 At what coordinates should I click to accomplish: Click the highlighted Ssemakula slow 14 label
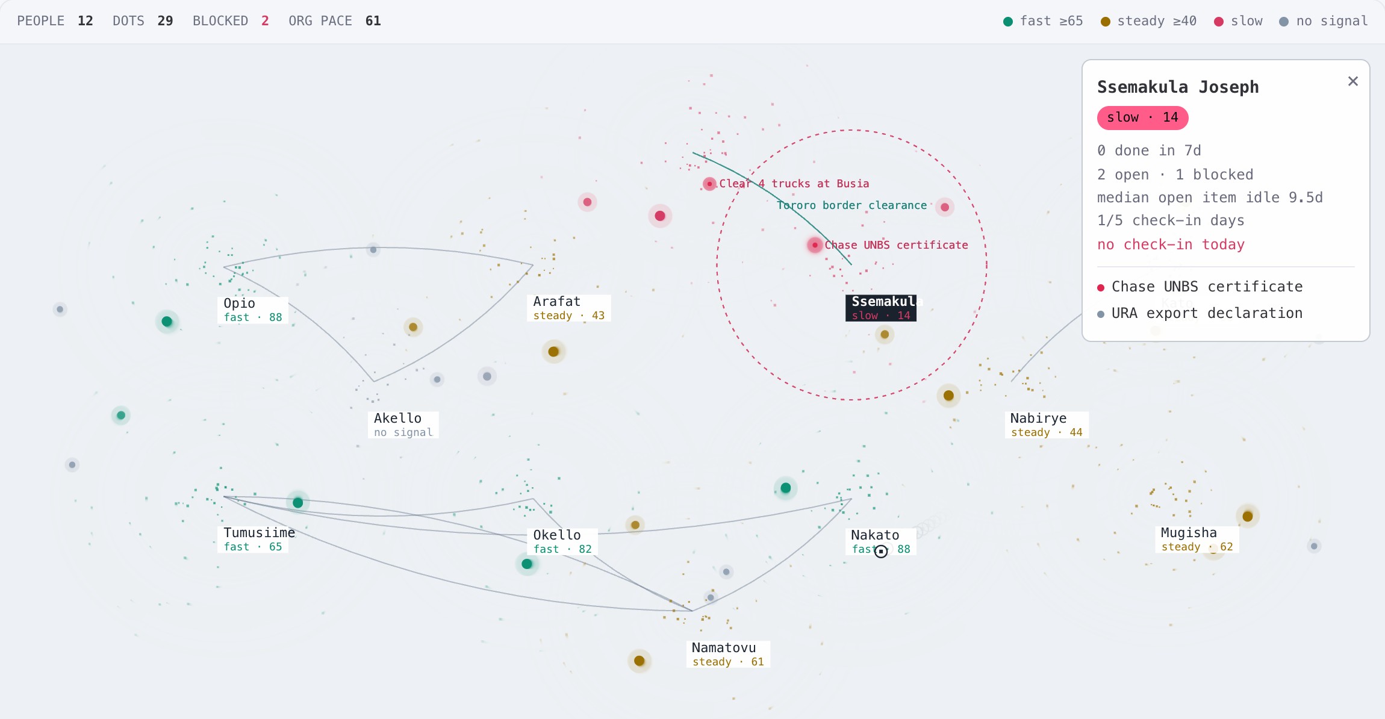click(881, 308)
